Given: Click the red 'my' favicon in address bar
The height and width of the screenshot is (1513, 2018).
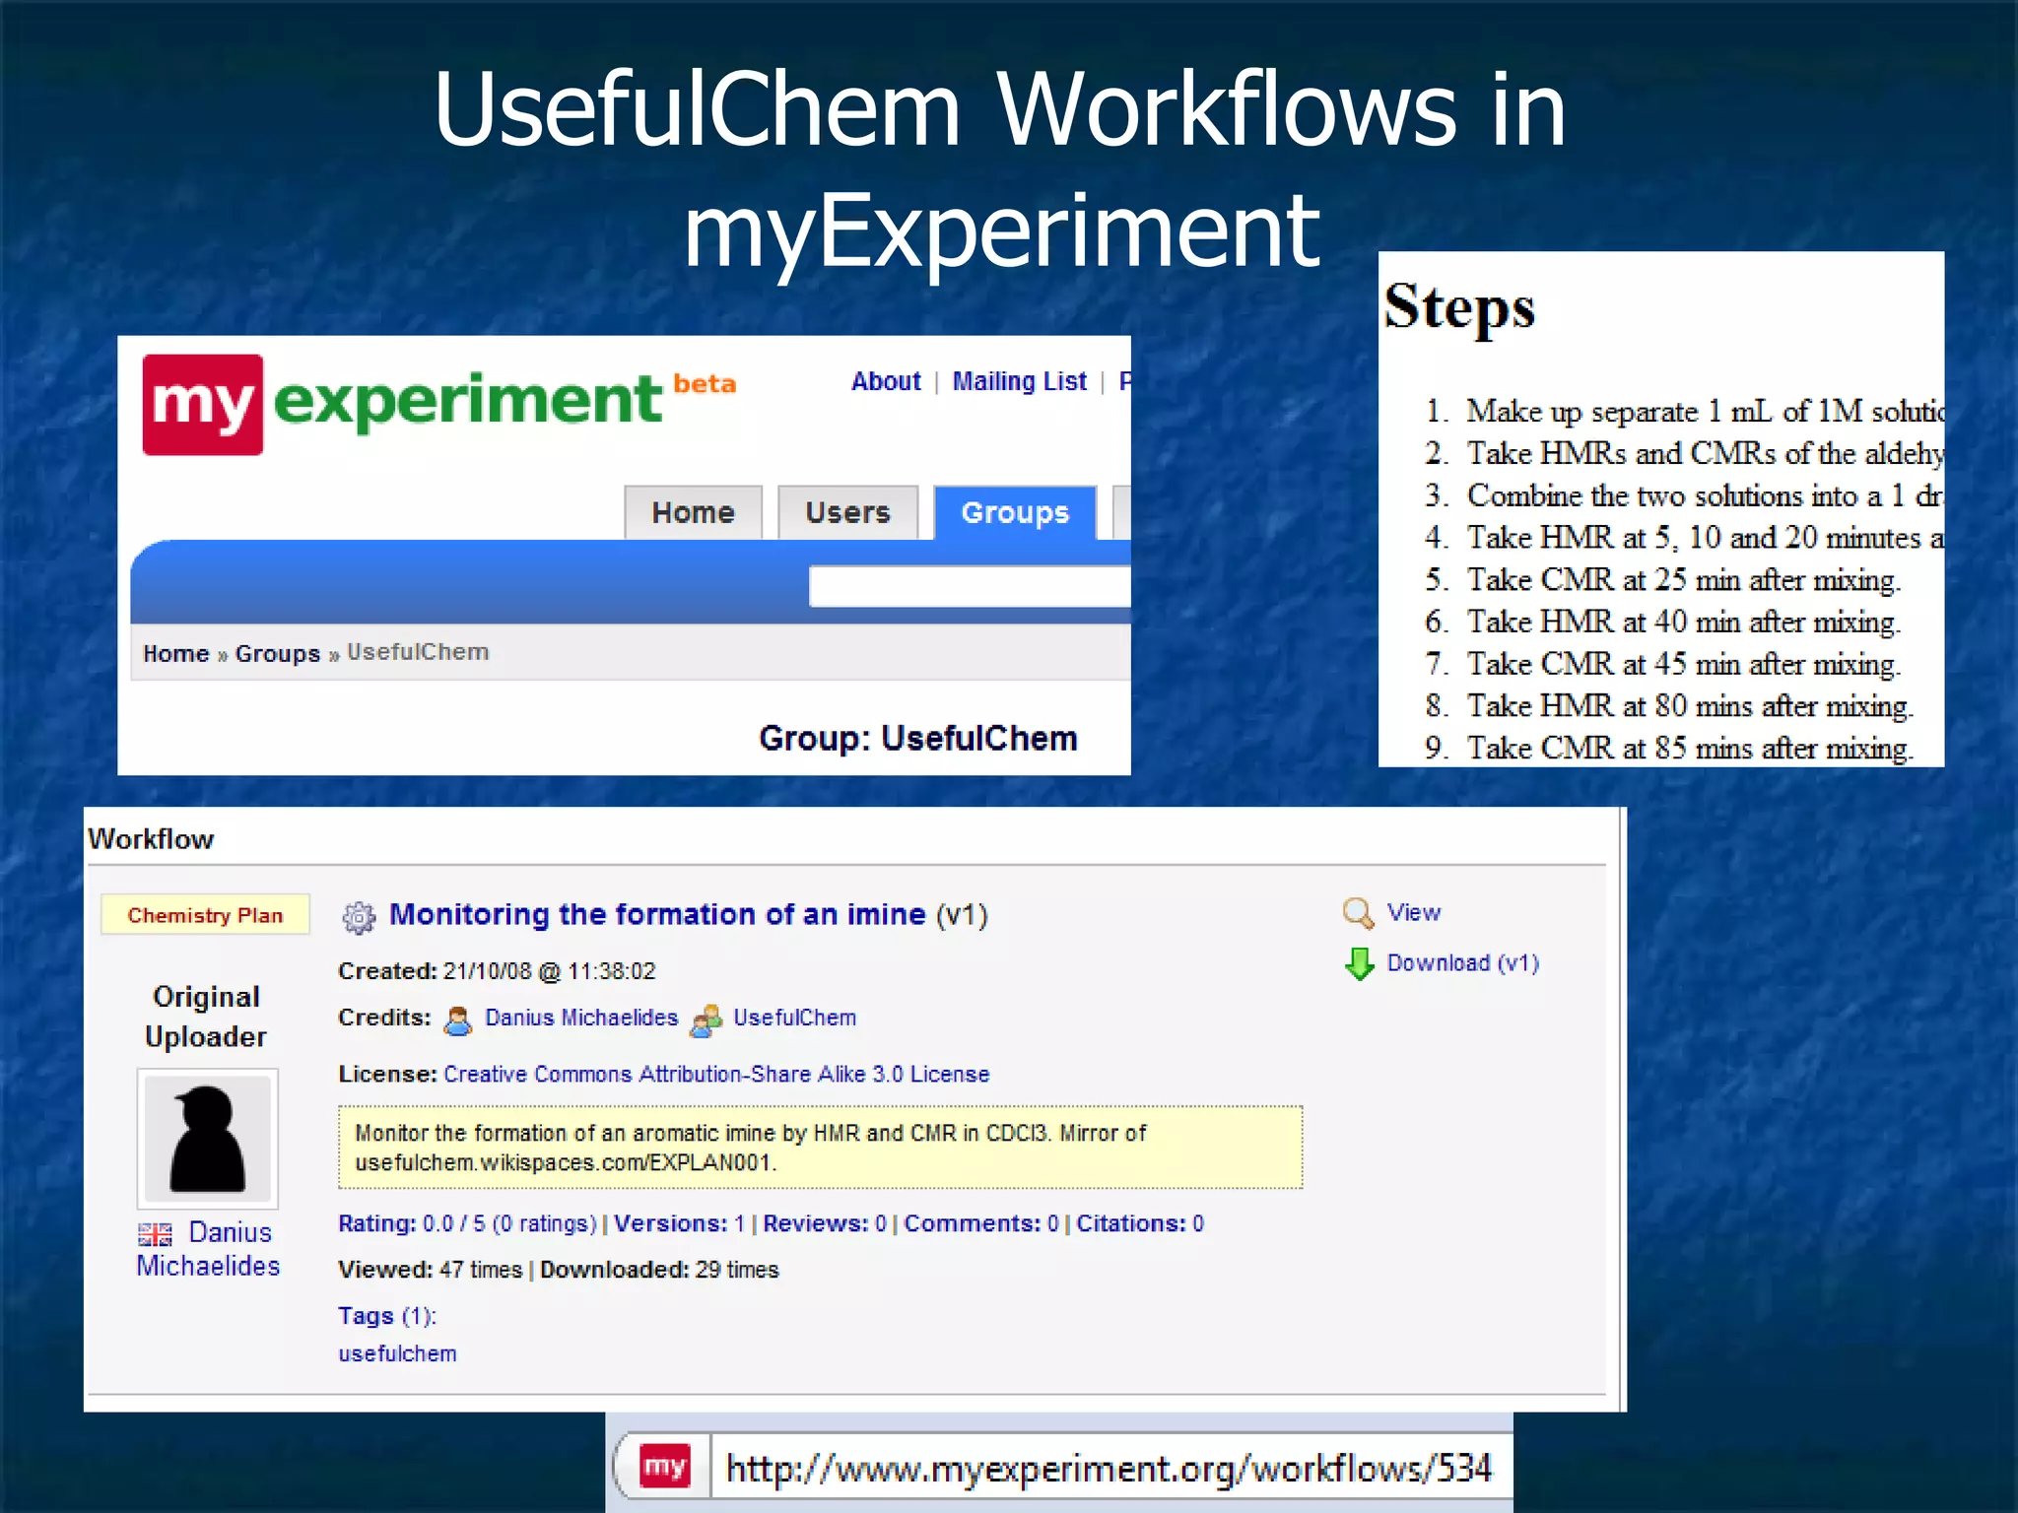Looking at the screenshot, I should click(x=664, y=1468).
